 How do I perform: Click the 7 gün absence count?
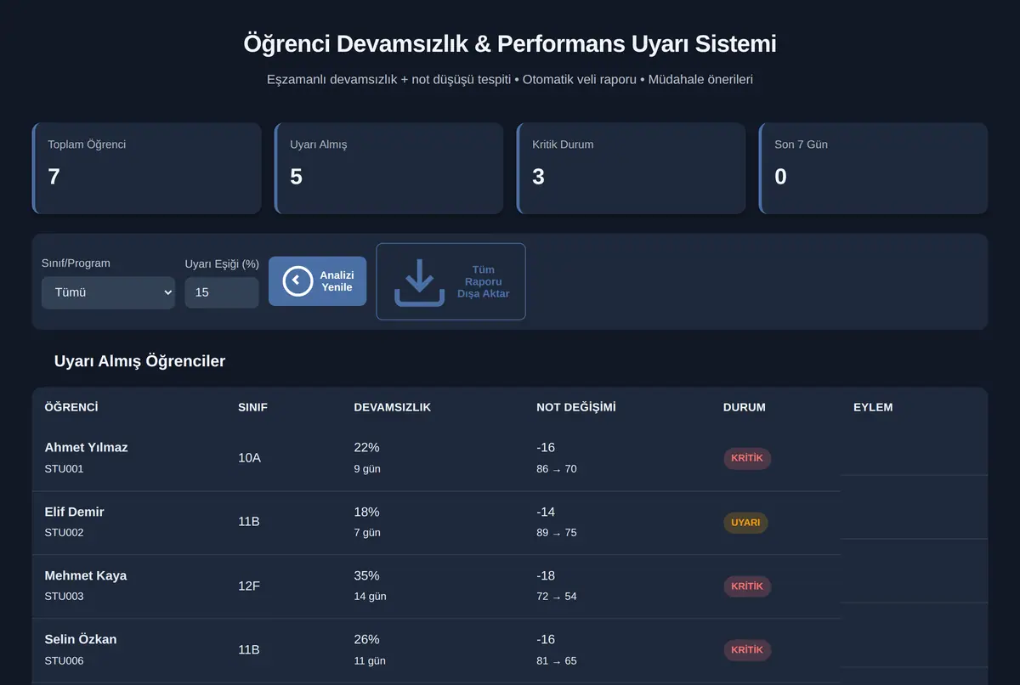(367, 533)
